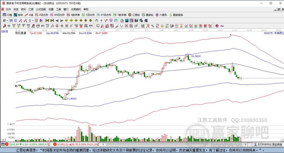Open the 江恩轮 Gann wheel

134,15
